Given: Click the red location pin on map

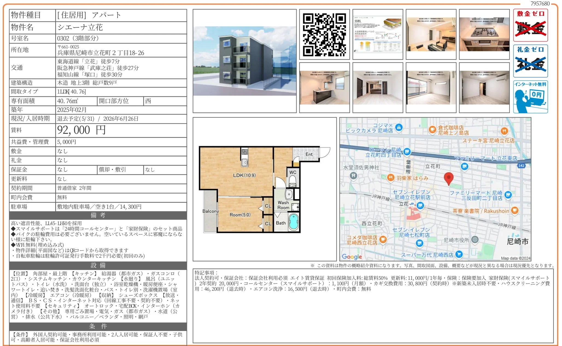Looking at the screenshot, I should (x=448, y=178).
